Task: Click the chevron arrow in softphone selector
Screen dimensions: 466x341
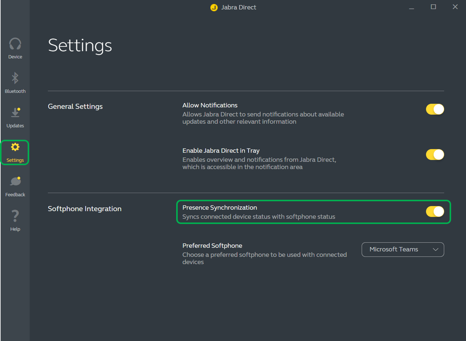Action: pos(435,249)
